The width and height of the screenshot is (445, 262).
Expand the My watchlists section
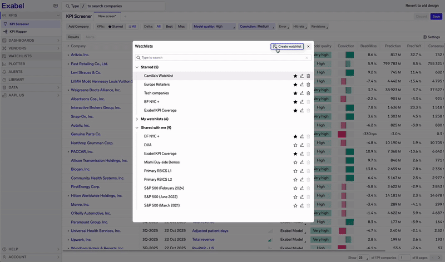(x=137, y=119)
